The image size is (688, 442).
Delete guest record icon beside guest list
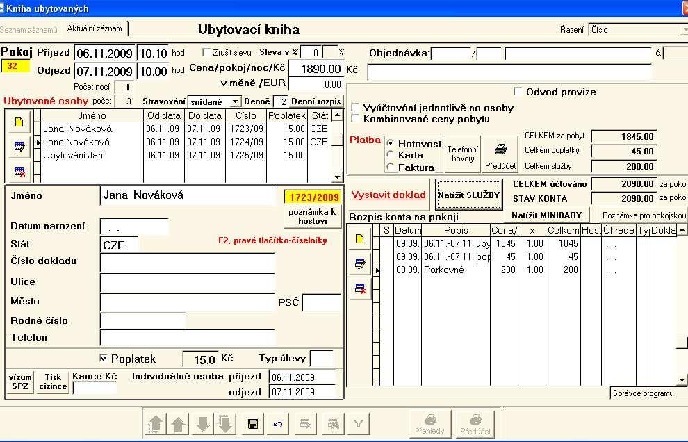coord(19,172)
